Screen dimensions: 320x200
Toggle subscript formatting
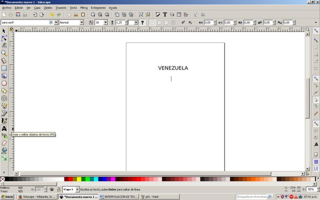pos(190,22)
